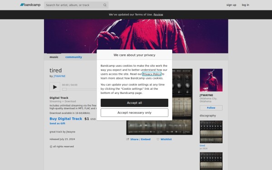The image size is (272, 170).
Task: Click the Share / Embed link
Action: (x=141, y=139)
